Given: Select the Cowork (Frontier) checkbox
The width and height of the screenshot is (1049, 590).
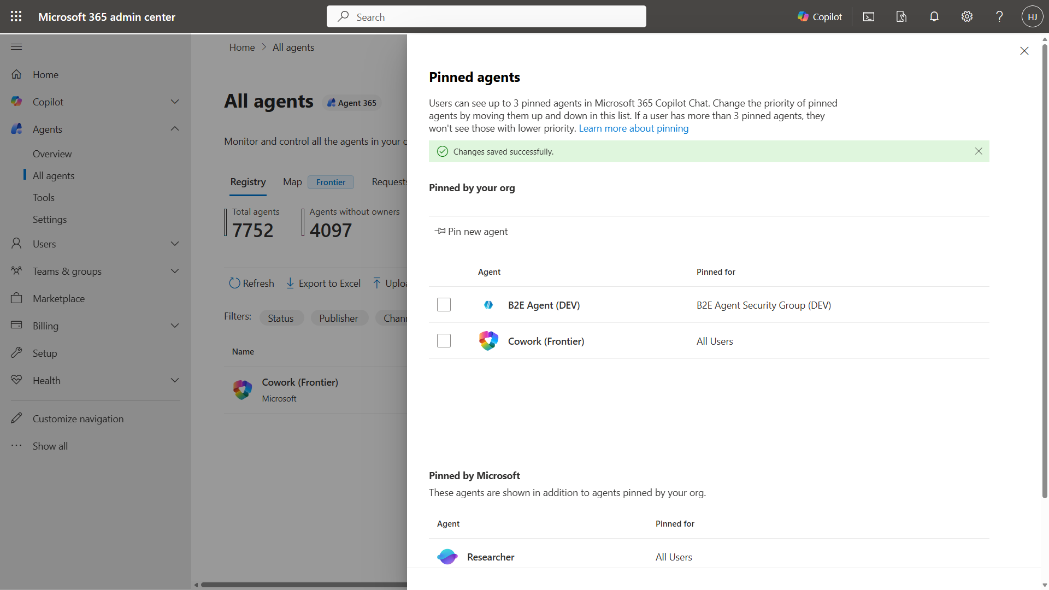Looking at the screenshot, I should [x=444, y=341].
